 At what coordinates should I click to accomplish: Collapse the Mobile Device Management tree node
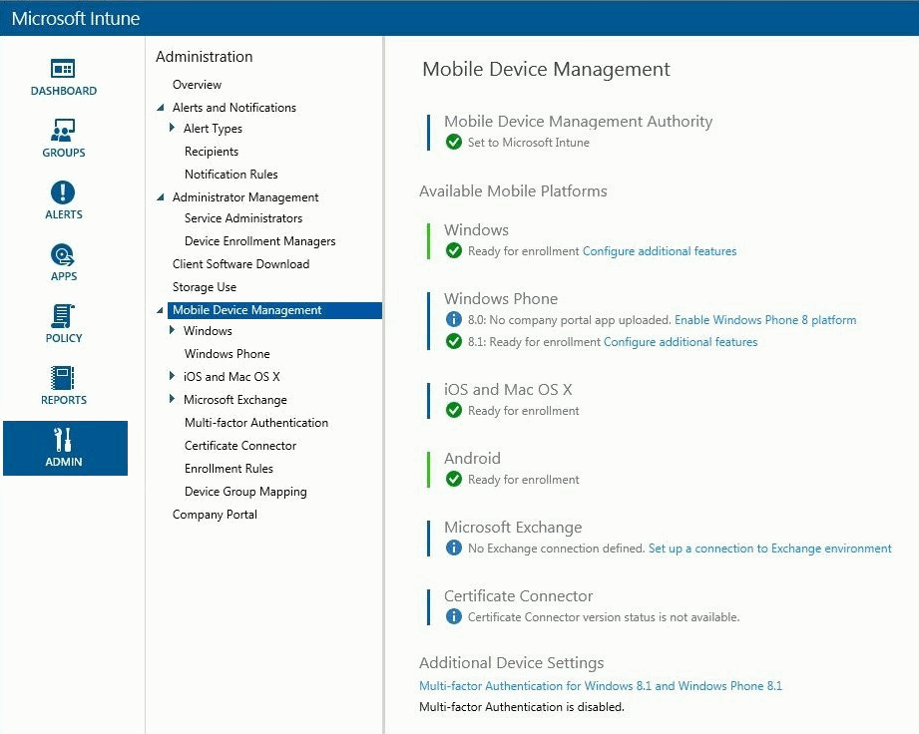[160, 310]
